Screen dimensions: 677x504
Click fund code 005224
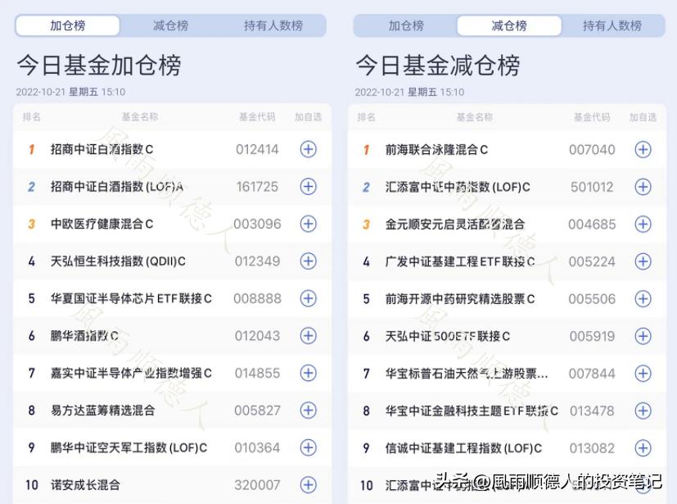[x=592, y=261]
